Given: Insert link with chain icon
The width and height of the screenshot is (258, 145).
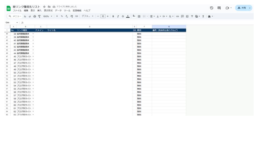Looking at the screenshot, I should [177, 16].
